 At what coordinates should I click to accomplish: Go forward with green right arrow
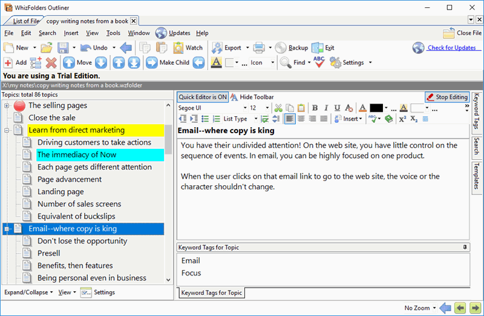tap(475, 308)
